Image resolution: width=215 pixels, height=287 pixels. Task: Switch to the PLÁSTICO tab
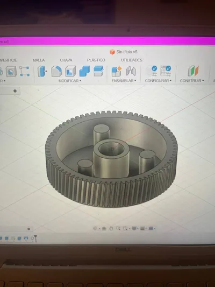pyautogui.click(x=96, y=60)
